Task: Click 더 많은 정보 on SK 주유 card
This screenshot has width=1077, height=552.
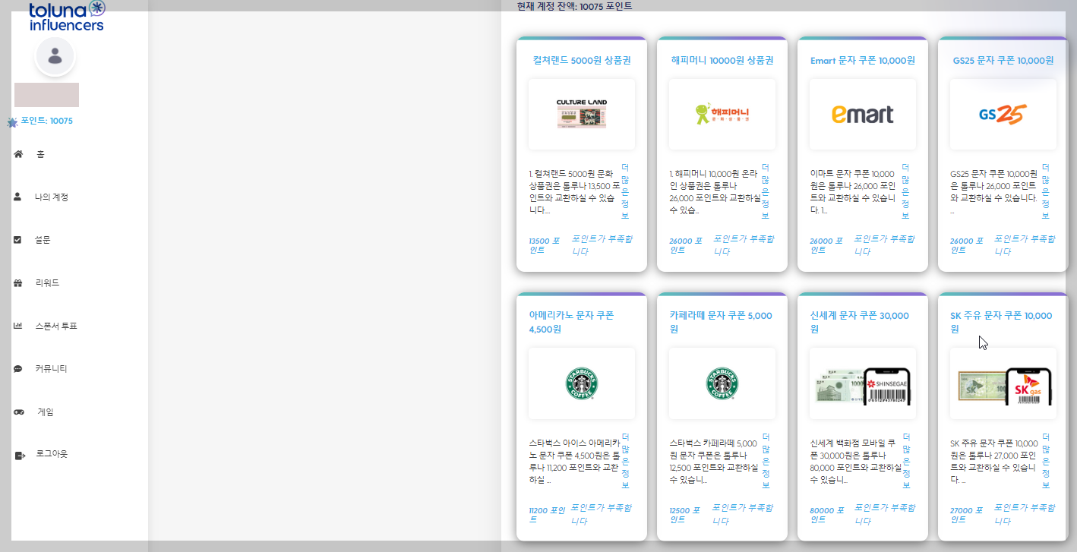Action: 1046,461
